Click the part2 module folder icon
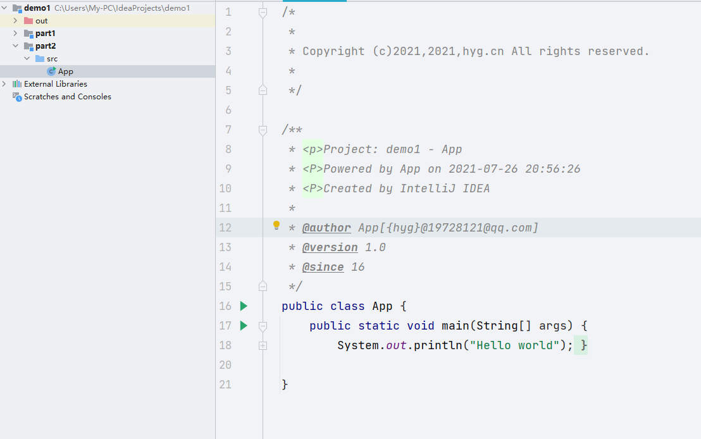 pos(28,46)
